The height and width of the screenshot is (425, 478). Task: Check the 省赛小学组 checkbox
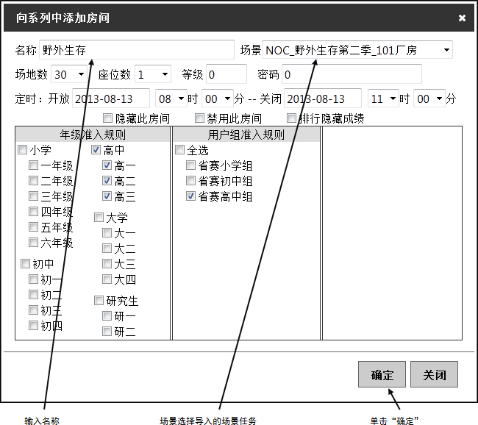(x=191, y=165)
